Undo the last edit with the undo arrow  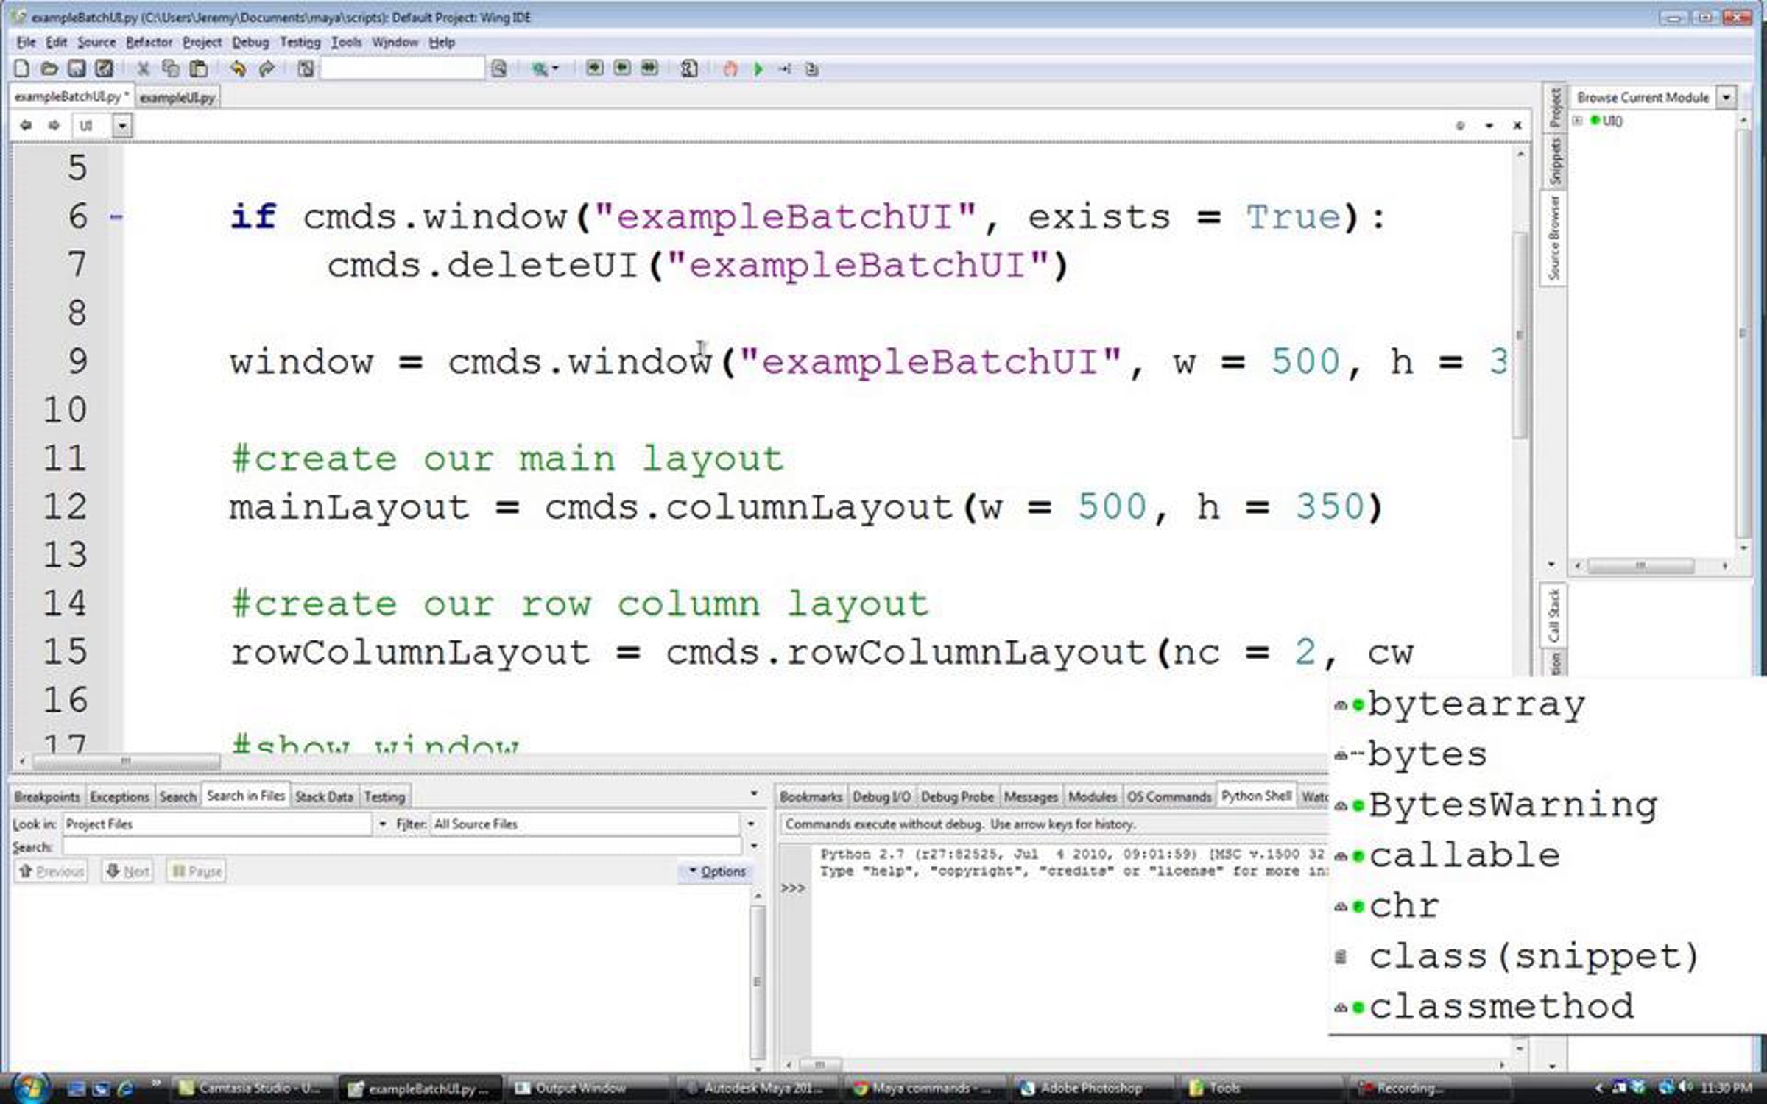click(x=238, y=68)
